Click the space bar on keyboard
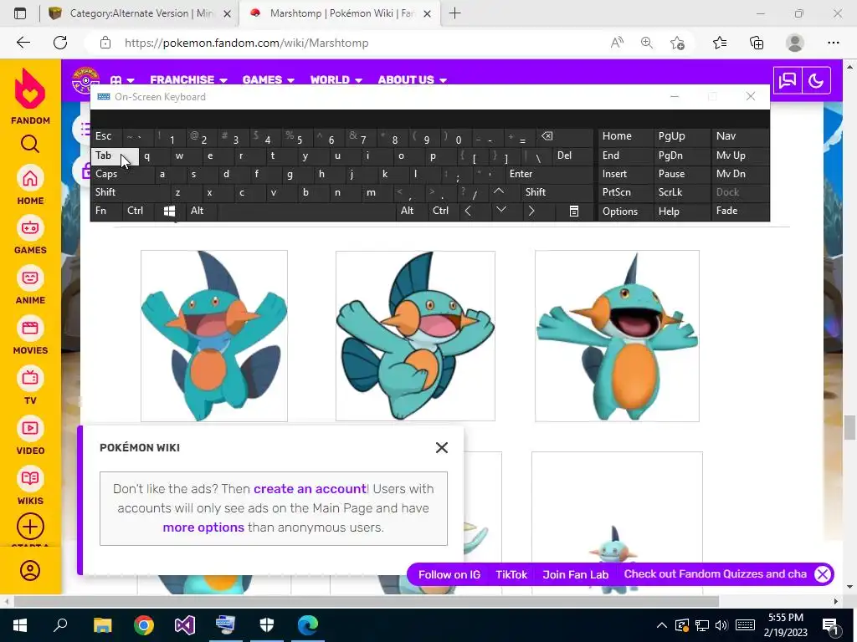This screenshot has width=857, height=642. 307,211
